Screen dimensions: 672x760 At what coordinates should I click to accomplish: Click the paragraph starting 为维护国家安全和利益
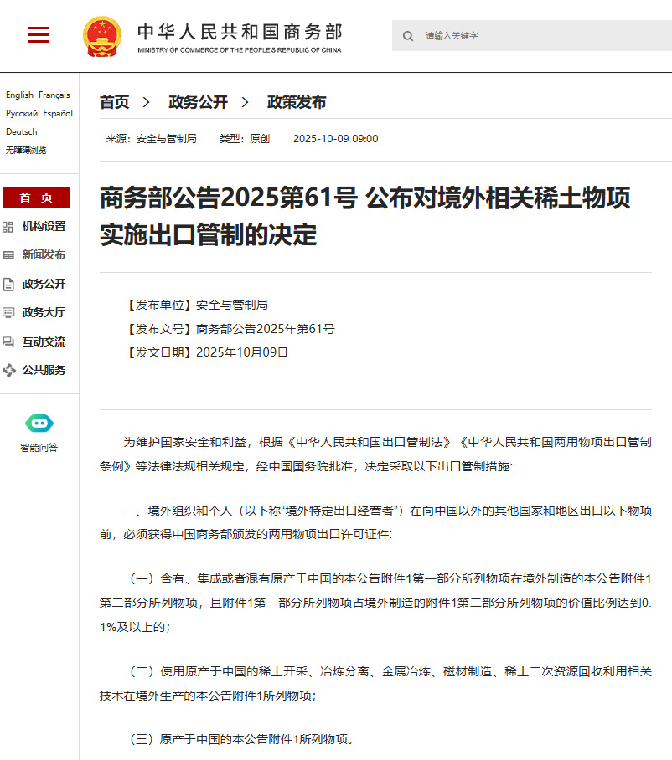pos(375,454)
